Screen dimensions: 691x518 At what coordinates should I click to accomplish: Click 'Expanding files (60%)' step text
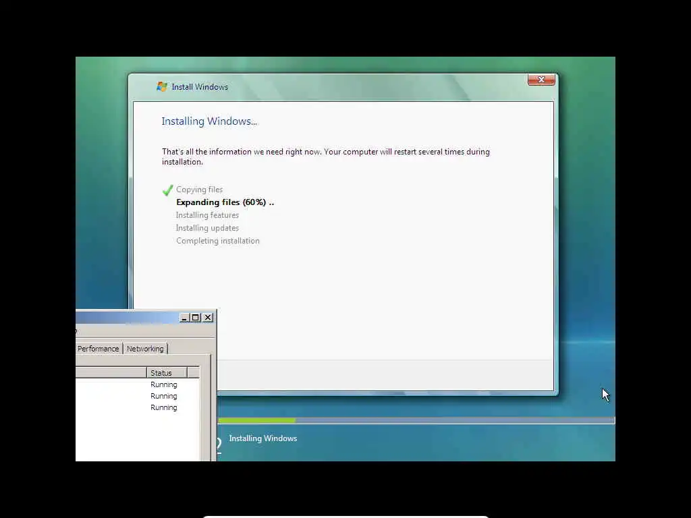click(225, 202)
